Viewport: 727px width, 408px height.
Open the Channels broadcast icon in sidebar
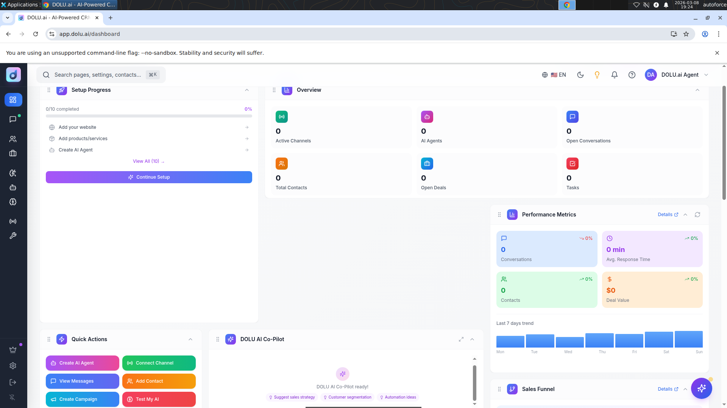[x=13, y=221]
